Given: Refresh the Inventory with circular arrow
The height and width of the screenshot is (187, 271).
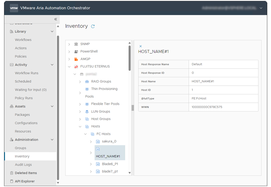Looking at the screenshot, I should (93, 26).
